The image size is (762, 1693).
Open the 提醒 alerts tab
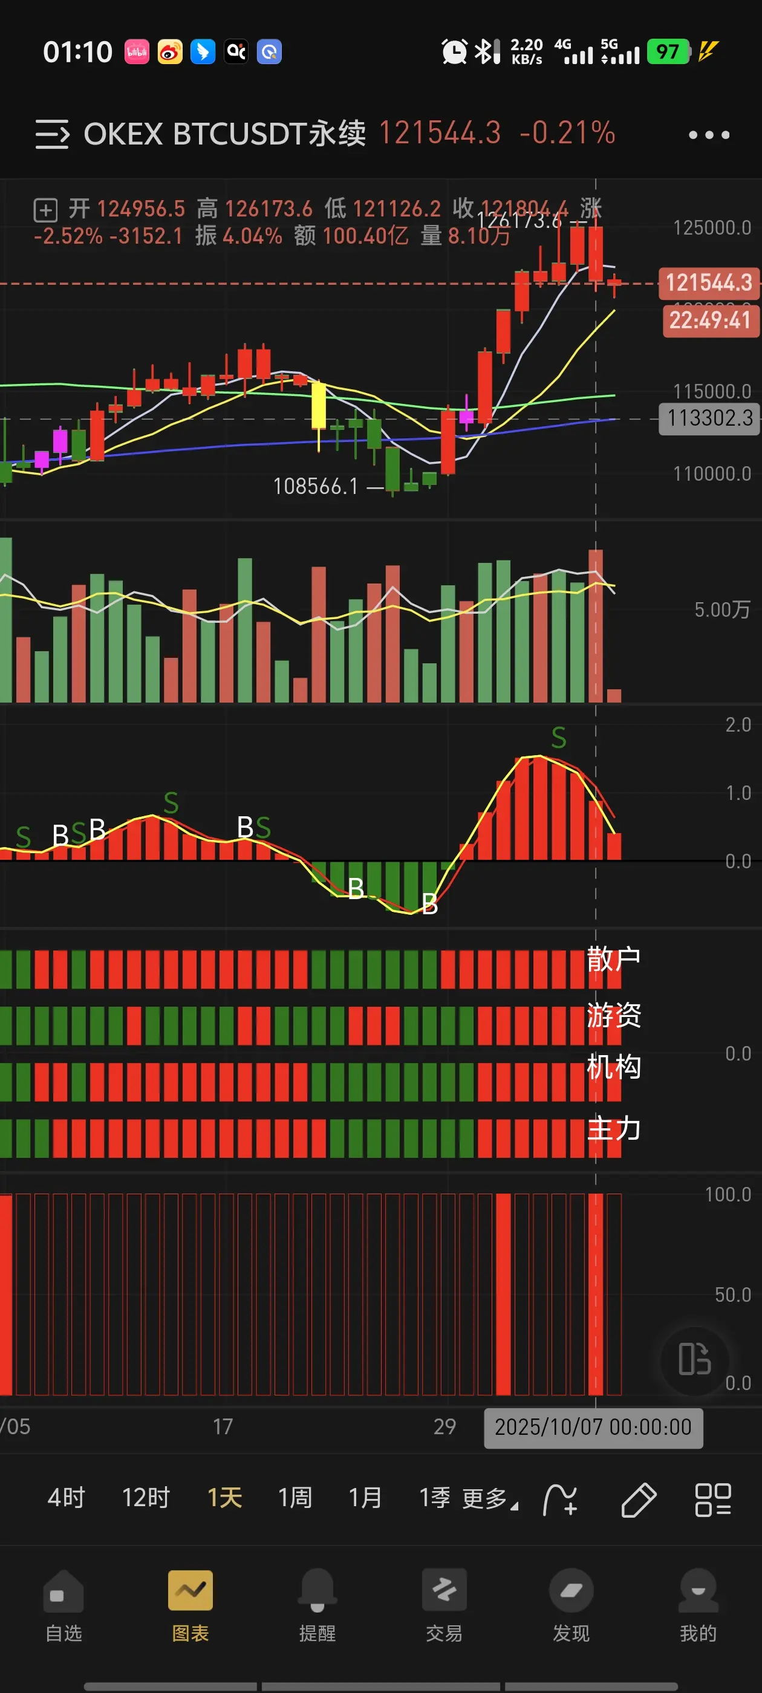pos(317,1605)
